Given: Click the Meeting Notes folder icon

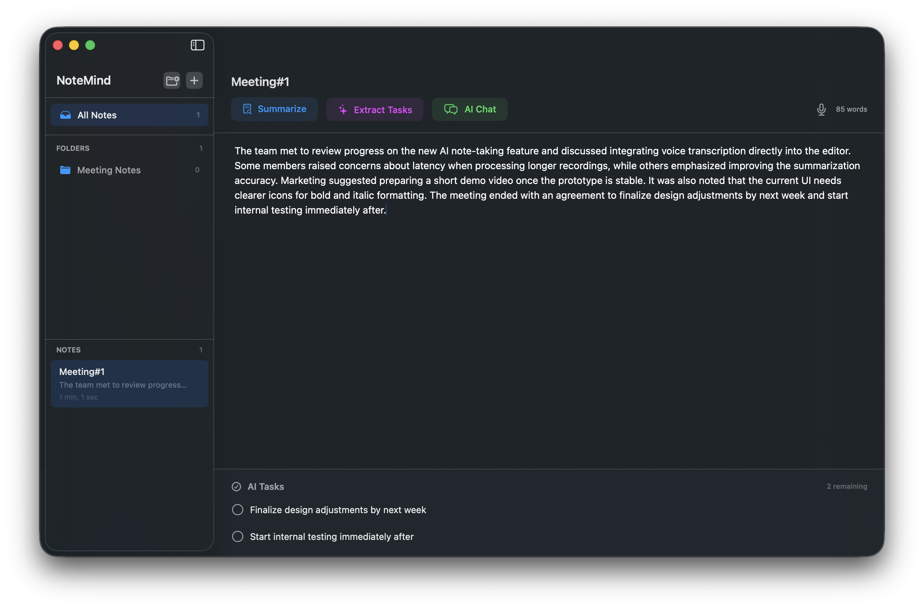Looking at the screenshot, I should [65, 170].
